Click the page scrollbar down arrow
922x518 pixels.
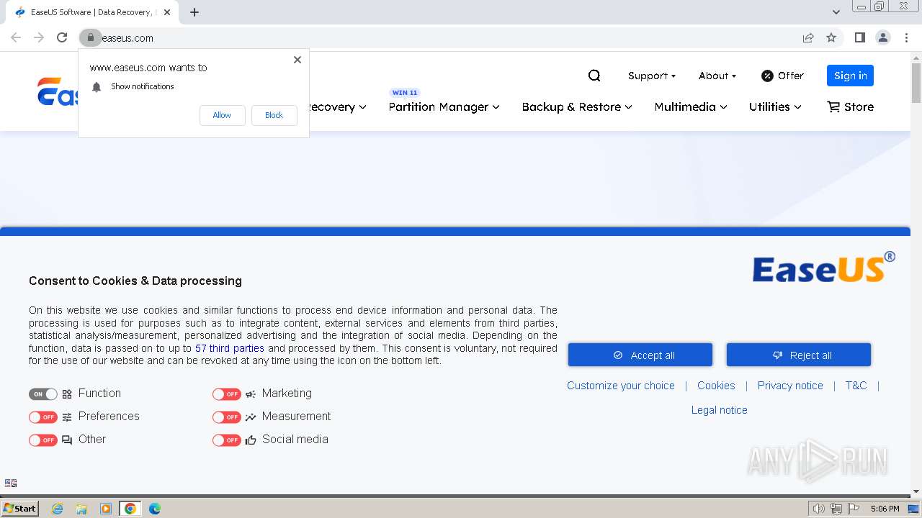pyautogui.click(x=916, y=491)
